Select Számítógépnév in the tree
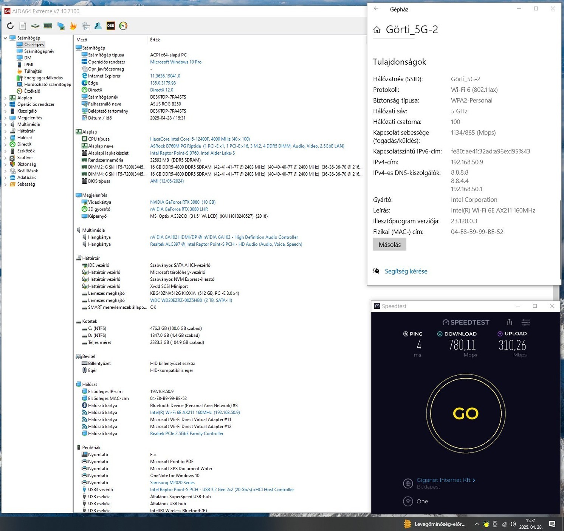 point(39,51)
